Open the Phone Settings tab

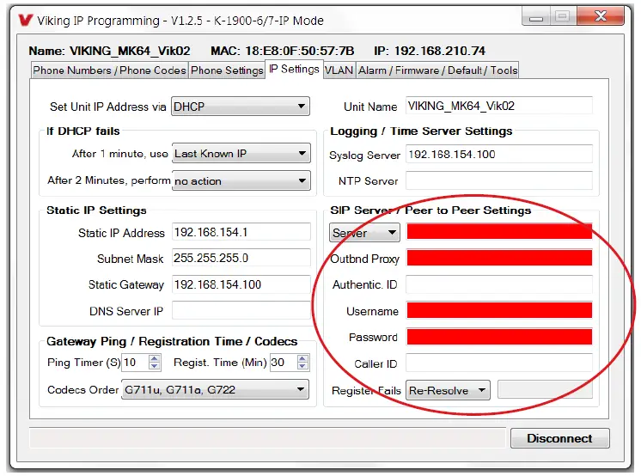227,70
